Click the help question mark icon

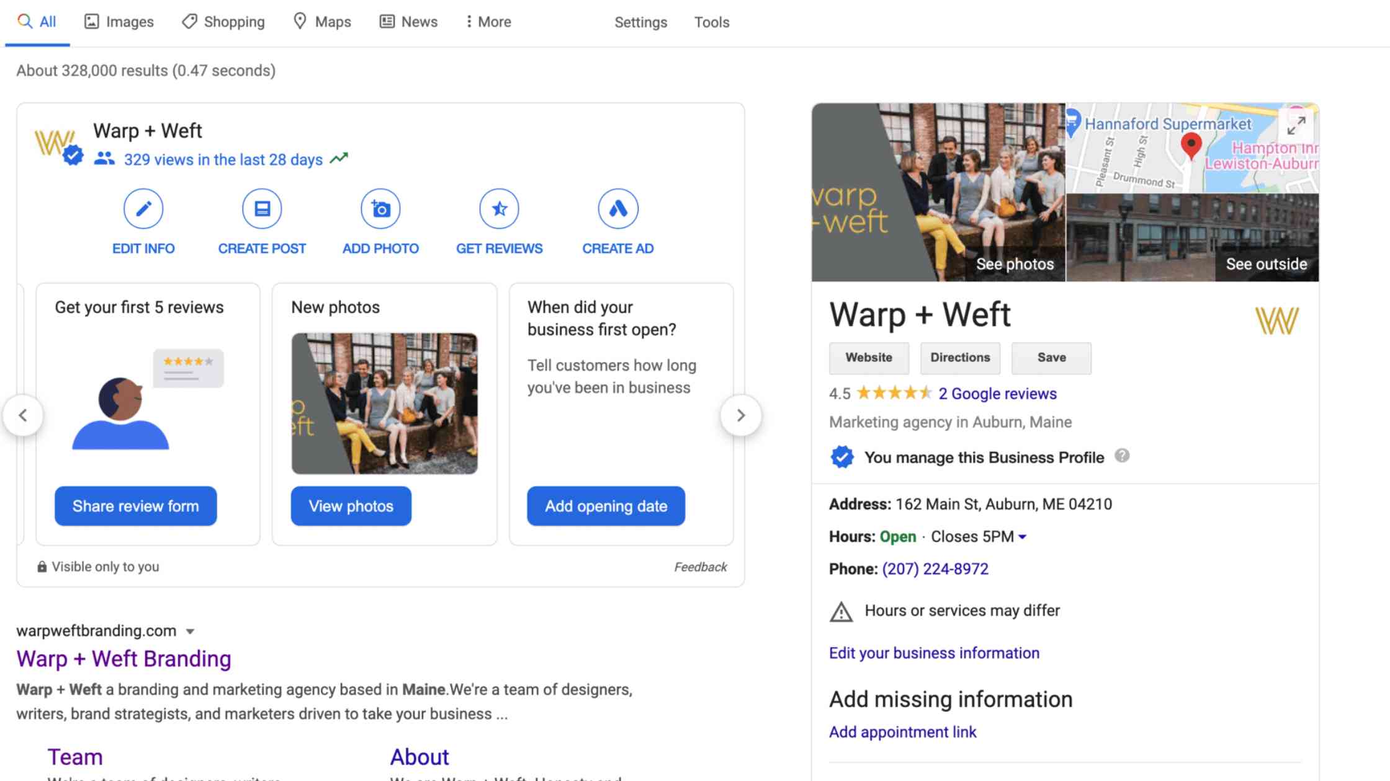1121,456
